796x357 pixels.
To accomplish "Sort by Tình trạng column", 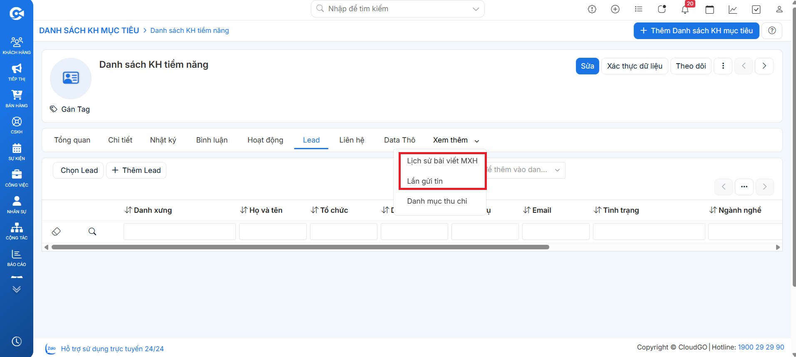I will [616, 210].
